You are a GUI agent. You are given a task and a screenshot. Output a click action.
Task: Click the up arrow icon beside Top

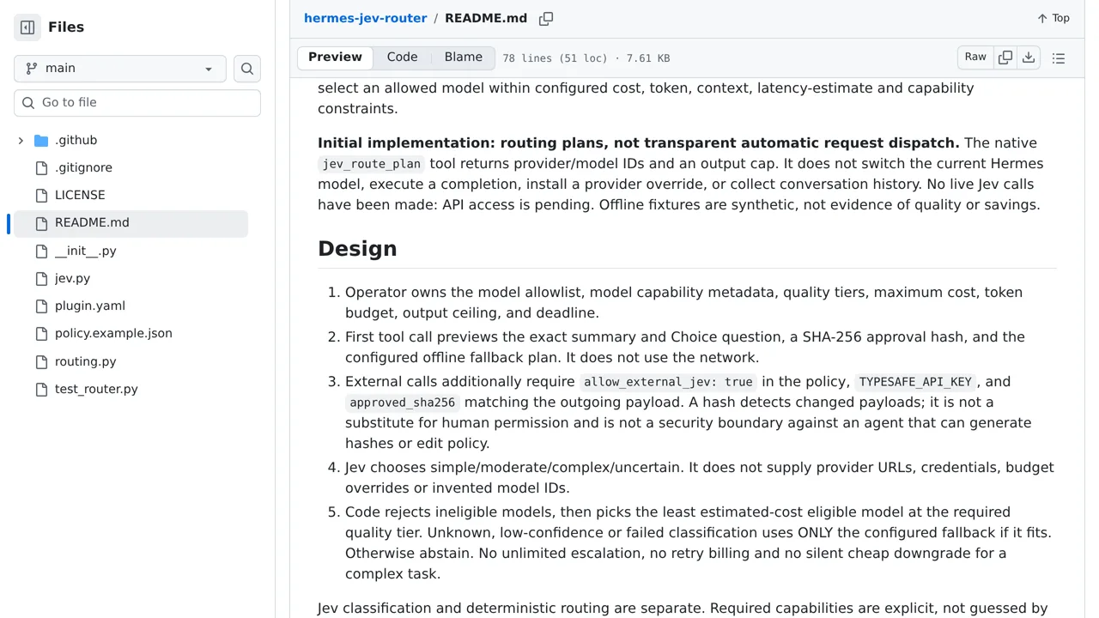pos(1041,18)
